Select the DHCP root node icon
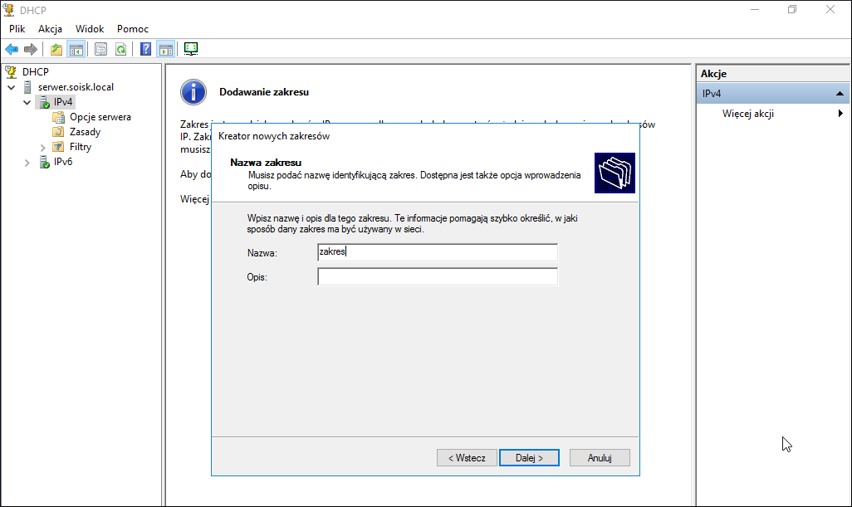 click(11, 71)
